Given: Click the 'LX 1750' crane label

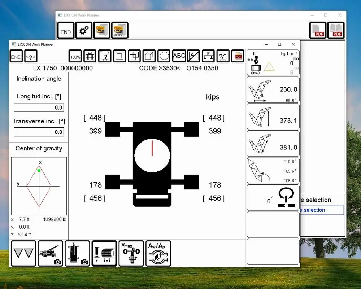Looking at the screenshot, I should [x=45, y=68].
